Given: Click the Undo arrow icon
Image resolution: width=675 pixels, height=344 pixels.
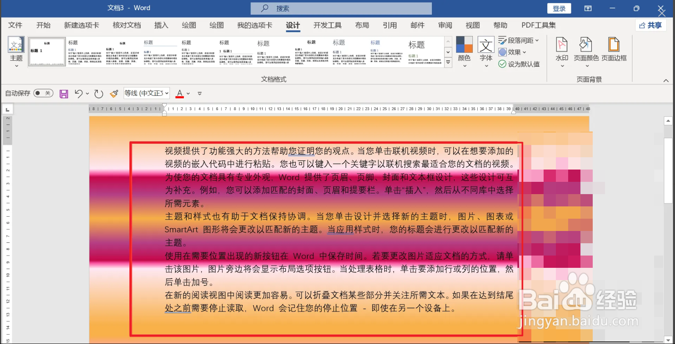Looking at the screenshot, I should (x=79, y=94).
